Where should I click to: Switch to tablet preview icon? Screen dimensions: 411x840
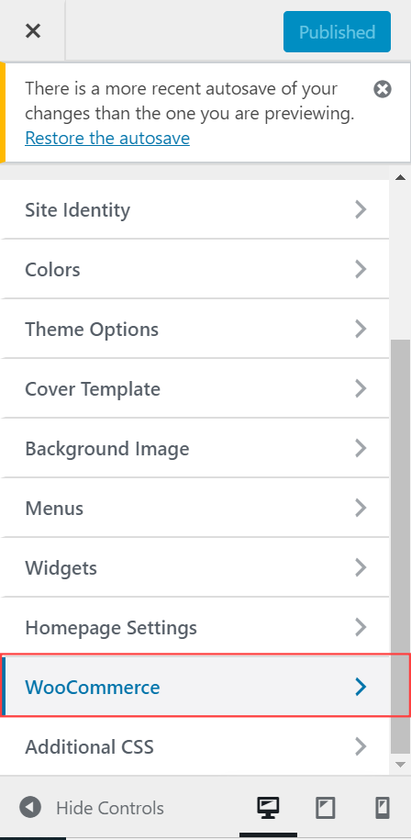325,807
